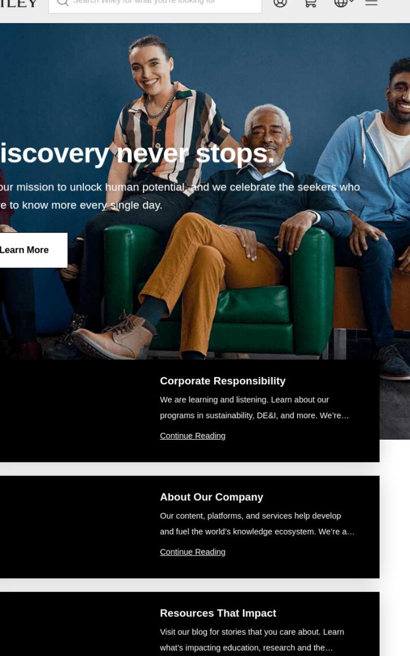Click the sustainability and DE&I description text
Screen dimensions: 410x656
tap(255, 407)
